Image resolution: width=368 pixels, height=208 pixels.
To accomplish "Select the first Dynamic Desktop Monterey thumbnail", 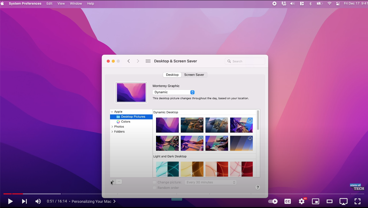I will pyautogui.click(x=167, y=125).
